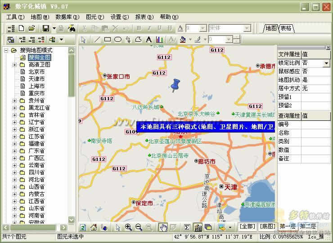
Task: Open the 设置(S) menu
Action: click(x=120, y=17)
